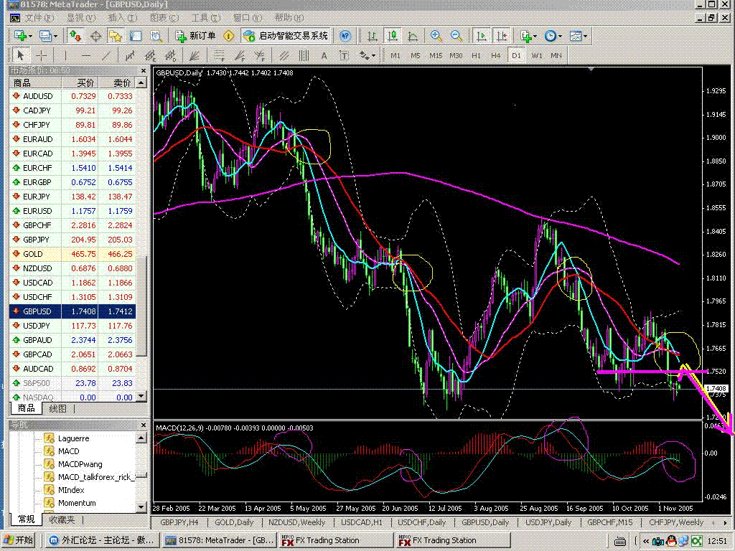Image resolution: width=735 pixels, height=551 pixels.
Task: Switch chart to candlestick display icon
Action: pos(393,35)
